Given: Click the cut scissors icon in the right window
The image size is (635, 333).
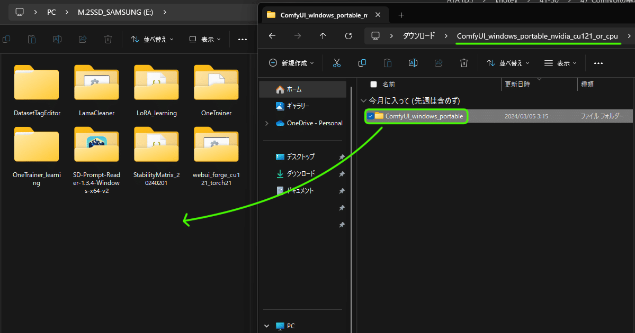Looking at the screenshot, I should point(336,63).
